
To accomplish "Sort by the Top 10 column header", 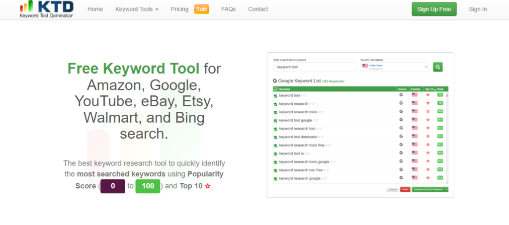I will pos(430,89).
